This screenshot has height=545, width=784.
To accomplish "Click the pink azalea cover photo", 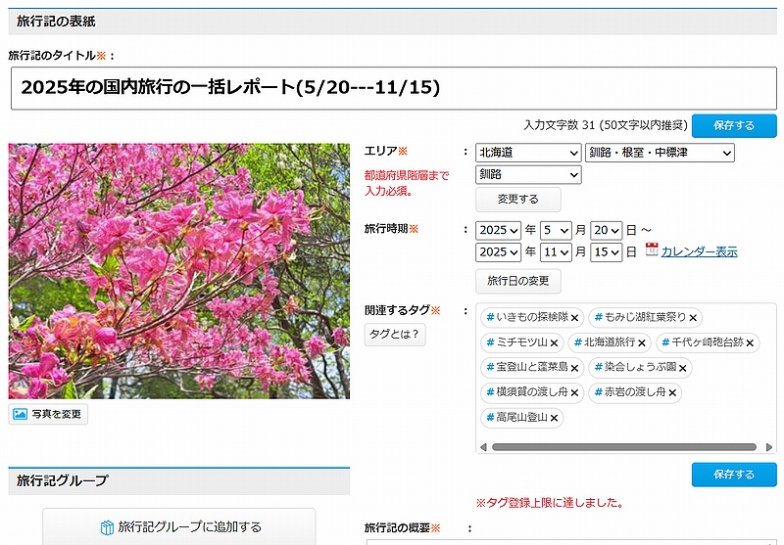I will 178,271.
